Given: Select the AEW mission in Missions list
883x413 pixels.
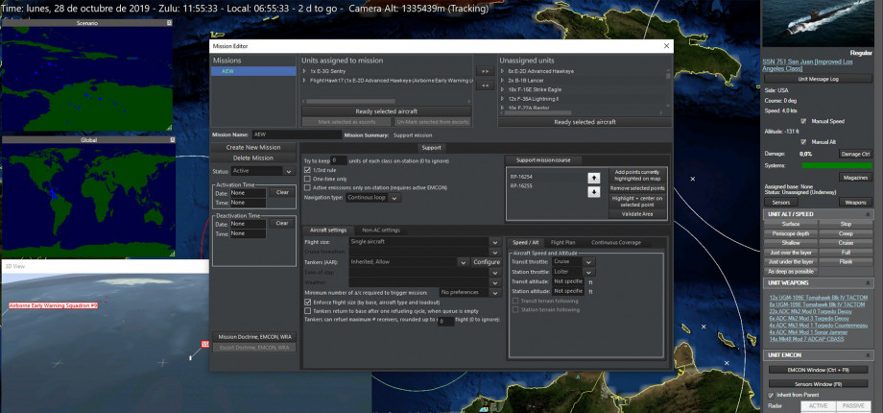Looking at the screenshot, I should tap(253, 72).
